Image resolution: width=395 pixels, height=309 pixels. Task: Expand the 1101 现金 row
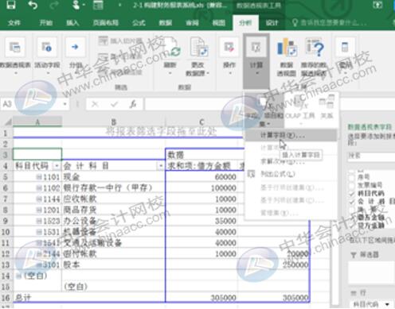pyautogui.click(x=39, y=177)
